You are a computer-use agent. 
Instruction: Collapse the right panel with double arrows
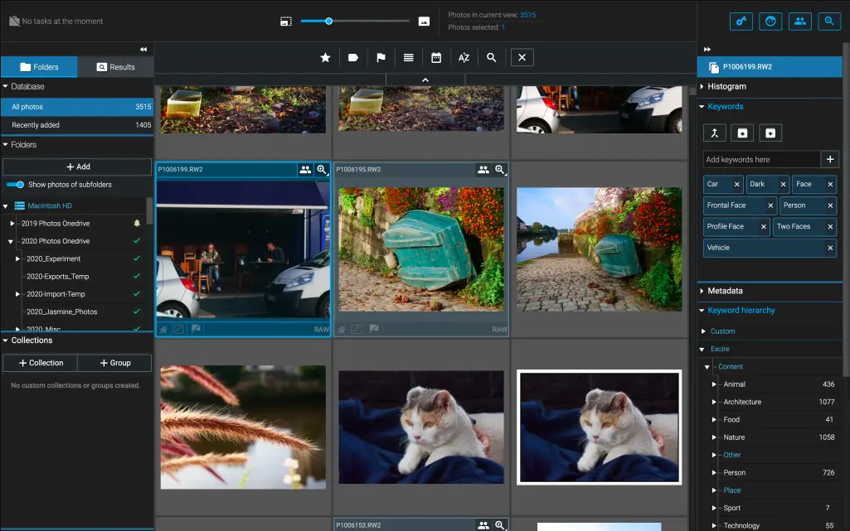707,49
